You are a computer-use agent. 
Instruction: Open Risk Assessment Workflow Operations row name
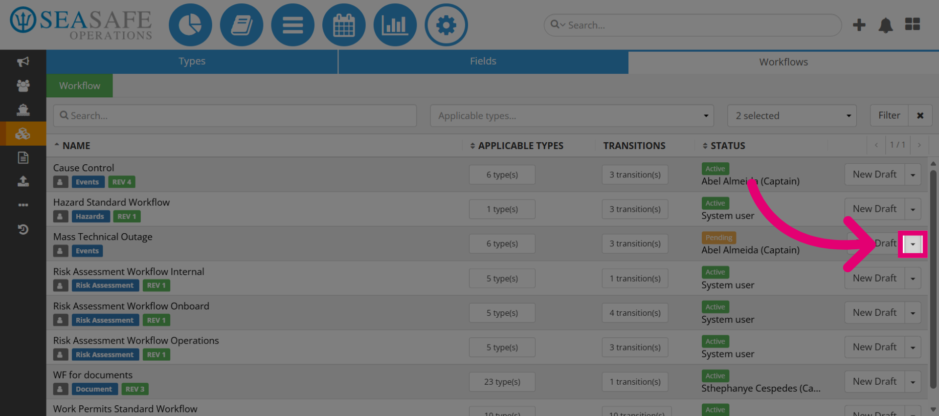[x=136, y=341]
